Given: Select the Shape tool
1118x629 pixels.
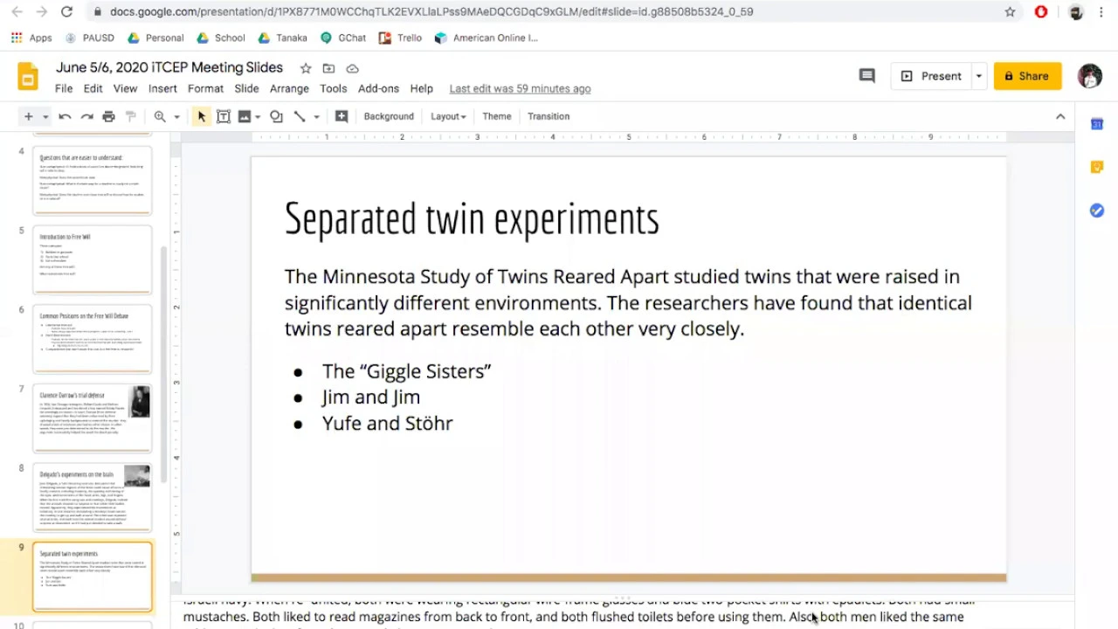Looking at the screenshot, I should click(276, 116).
